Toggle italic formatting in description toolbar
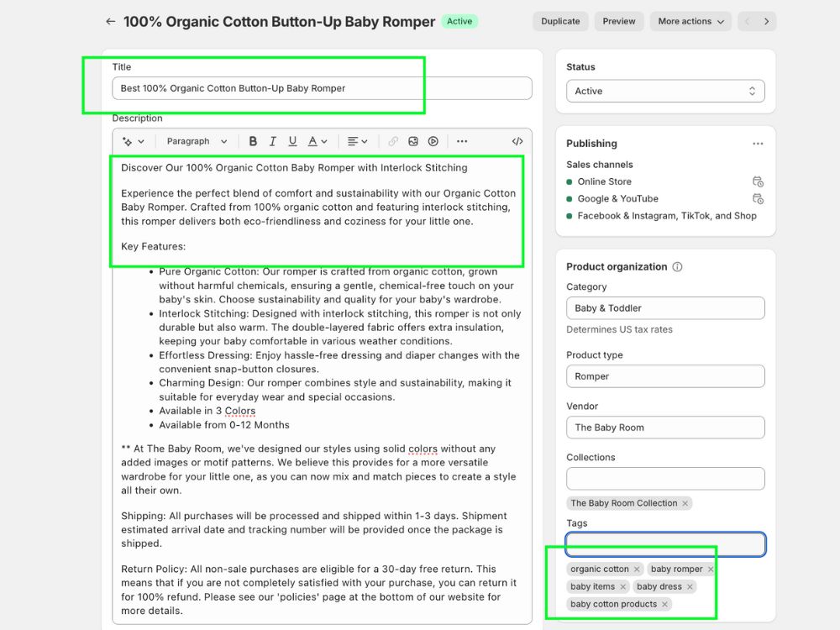840x630 pixels. tap(273, 141)
